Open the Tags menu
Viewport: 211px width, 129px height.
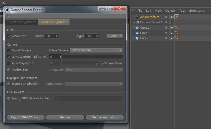click(182, 11)
